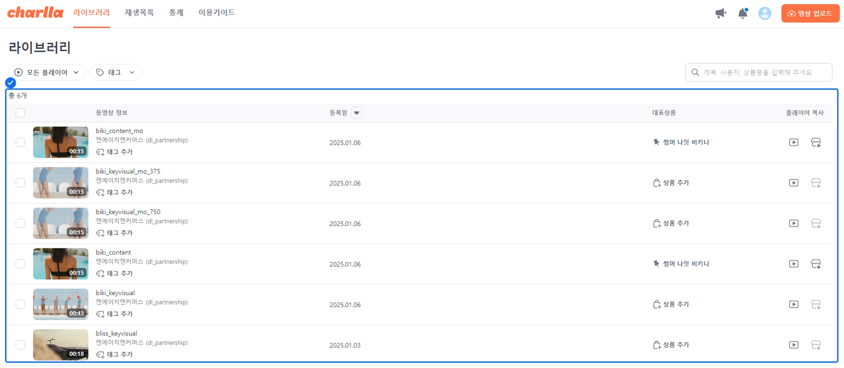The height and width of the screenshot is (368, 844).
Task: Open the notification bell
Action: click(743, 13)
